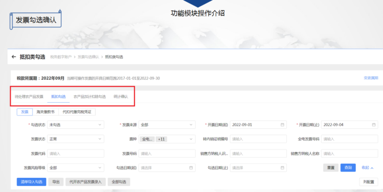Click the back arrow beside 抵扣类勾选
Screen dimensions: 383x192
[14, 57]
